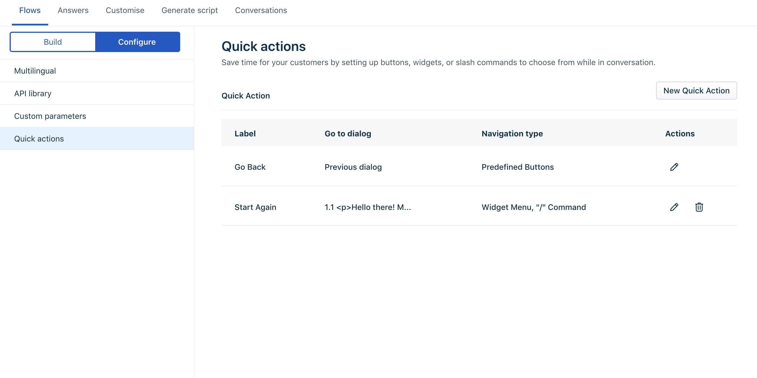Switch to Build mode
This screenshot has height=378, width=757.
click(53, 42)
